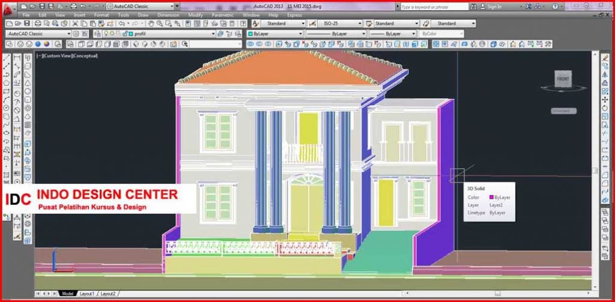Click the Unnamed UCS button below ViewCube
Viewport: 615px width, 302px height.
click(x=563, y=111)
